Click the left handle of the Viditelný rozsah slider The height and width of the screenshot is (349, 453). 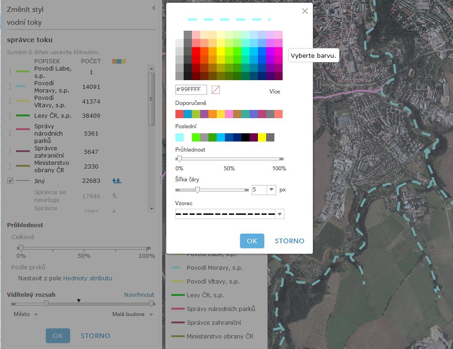click(x=46, y=303)
